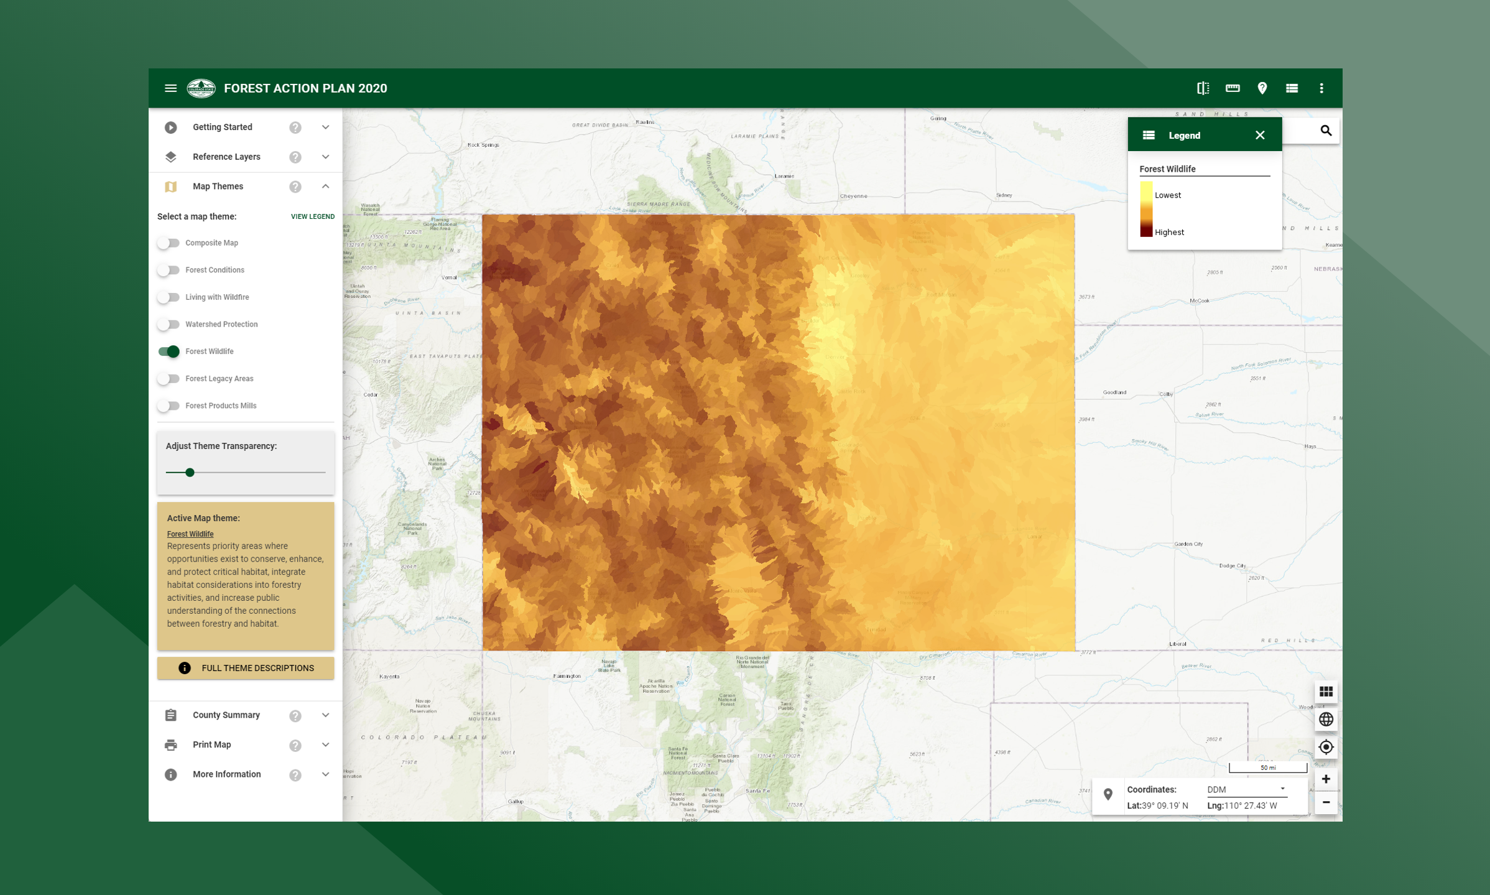Expand the More Information section chevron

[x=325, y=774]
